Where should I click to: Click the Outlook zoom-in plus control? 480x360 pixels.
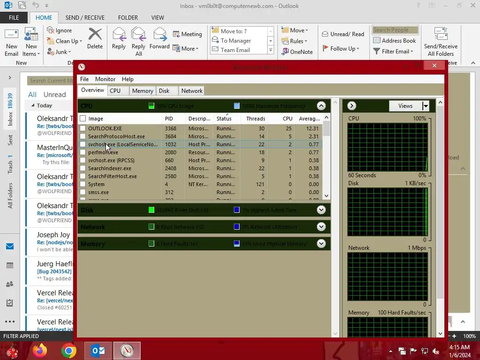click(454, 336)
